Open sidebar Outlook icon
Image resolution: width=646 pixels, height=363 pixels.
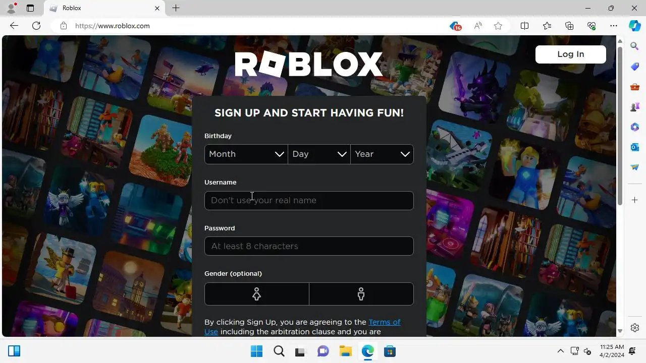click(x=635, y=147)
